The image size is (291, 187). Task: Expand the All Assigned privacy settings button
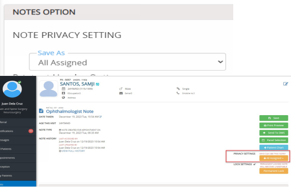pyautogui.click(x=274, y=158)
